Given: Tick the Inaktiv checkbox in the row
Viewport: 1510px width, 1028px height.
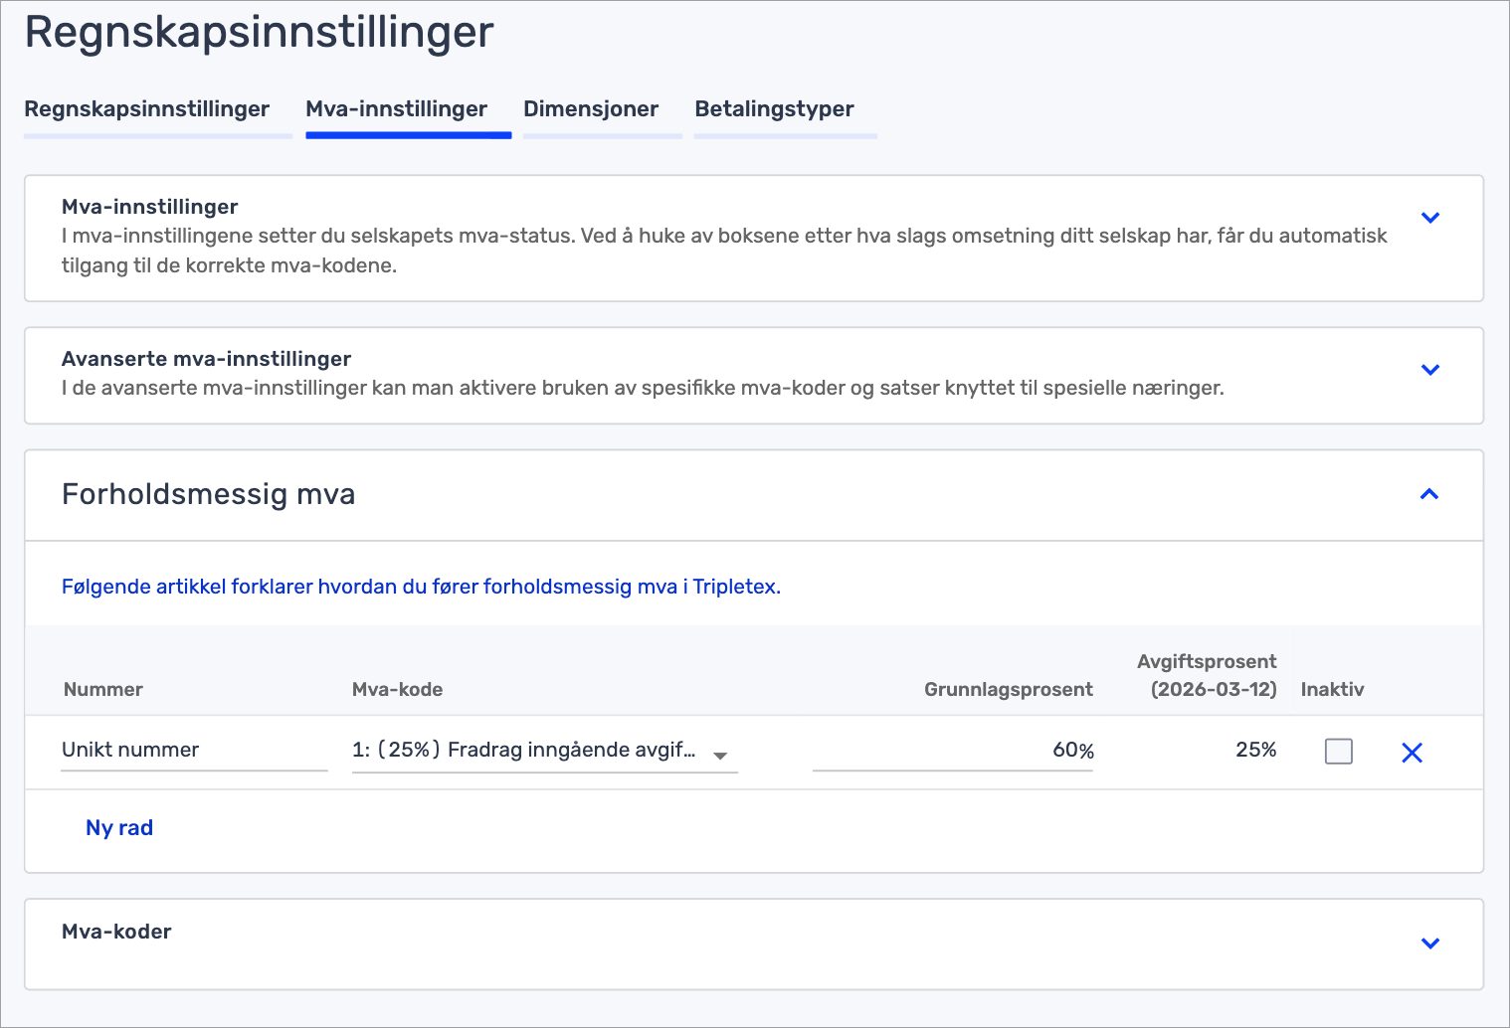Looking at the screenshot, I should [1338, 752].
